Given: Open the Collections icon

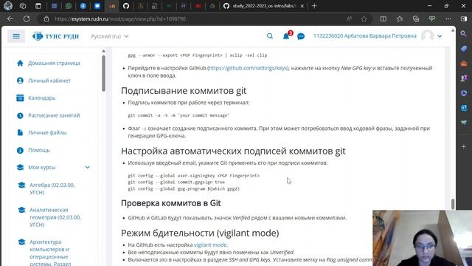Looking at the screenshot, I should (416, 18).
